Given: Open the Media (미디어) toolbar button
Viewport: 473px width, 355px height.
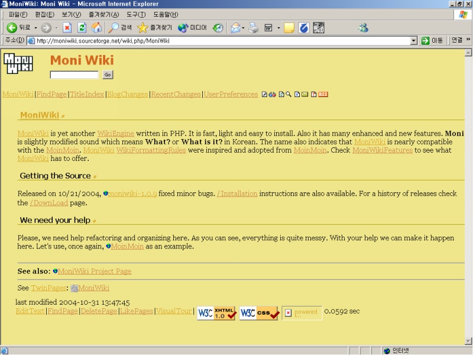Looking at the screenshot, I should tap(192, 28).
